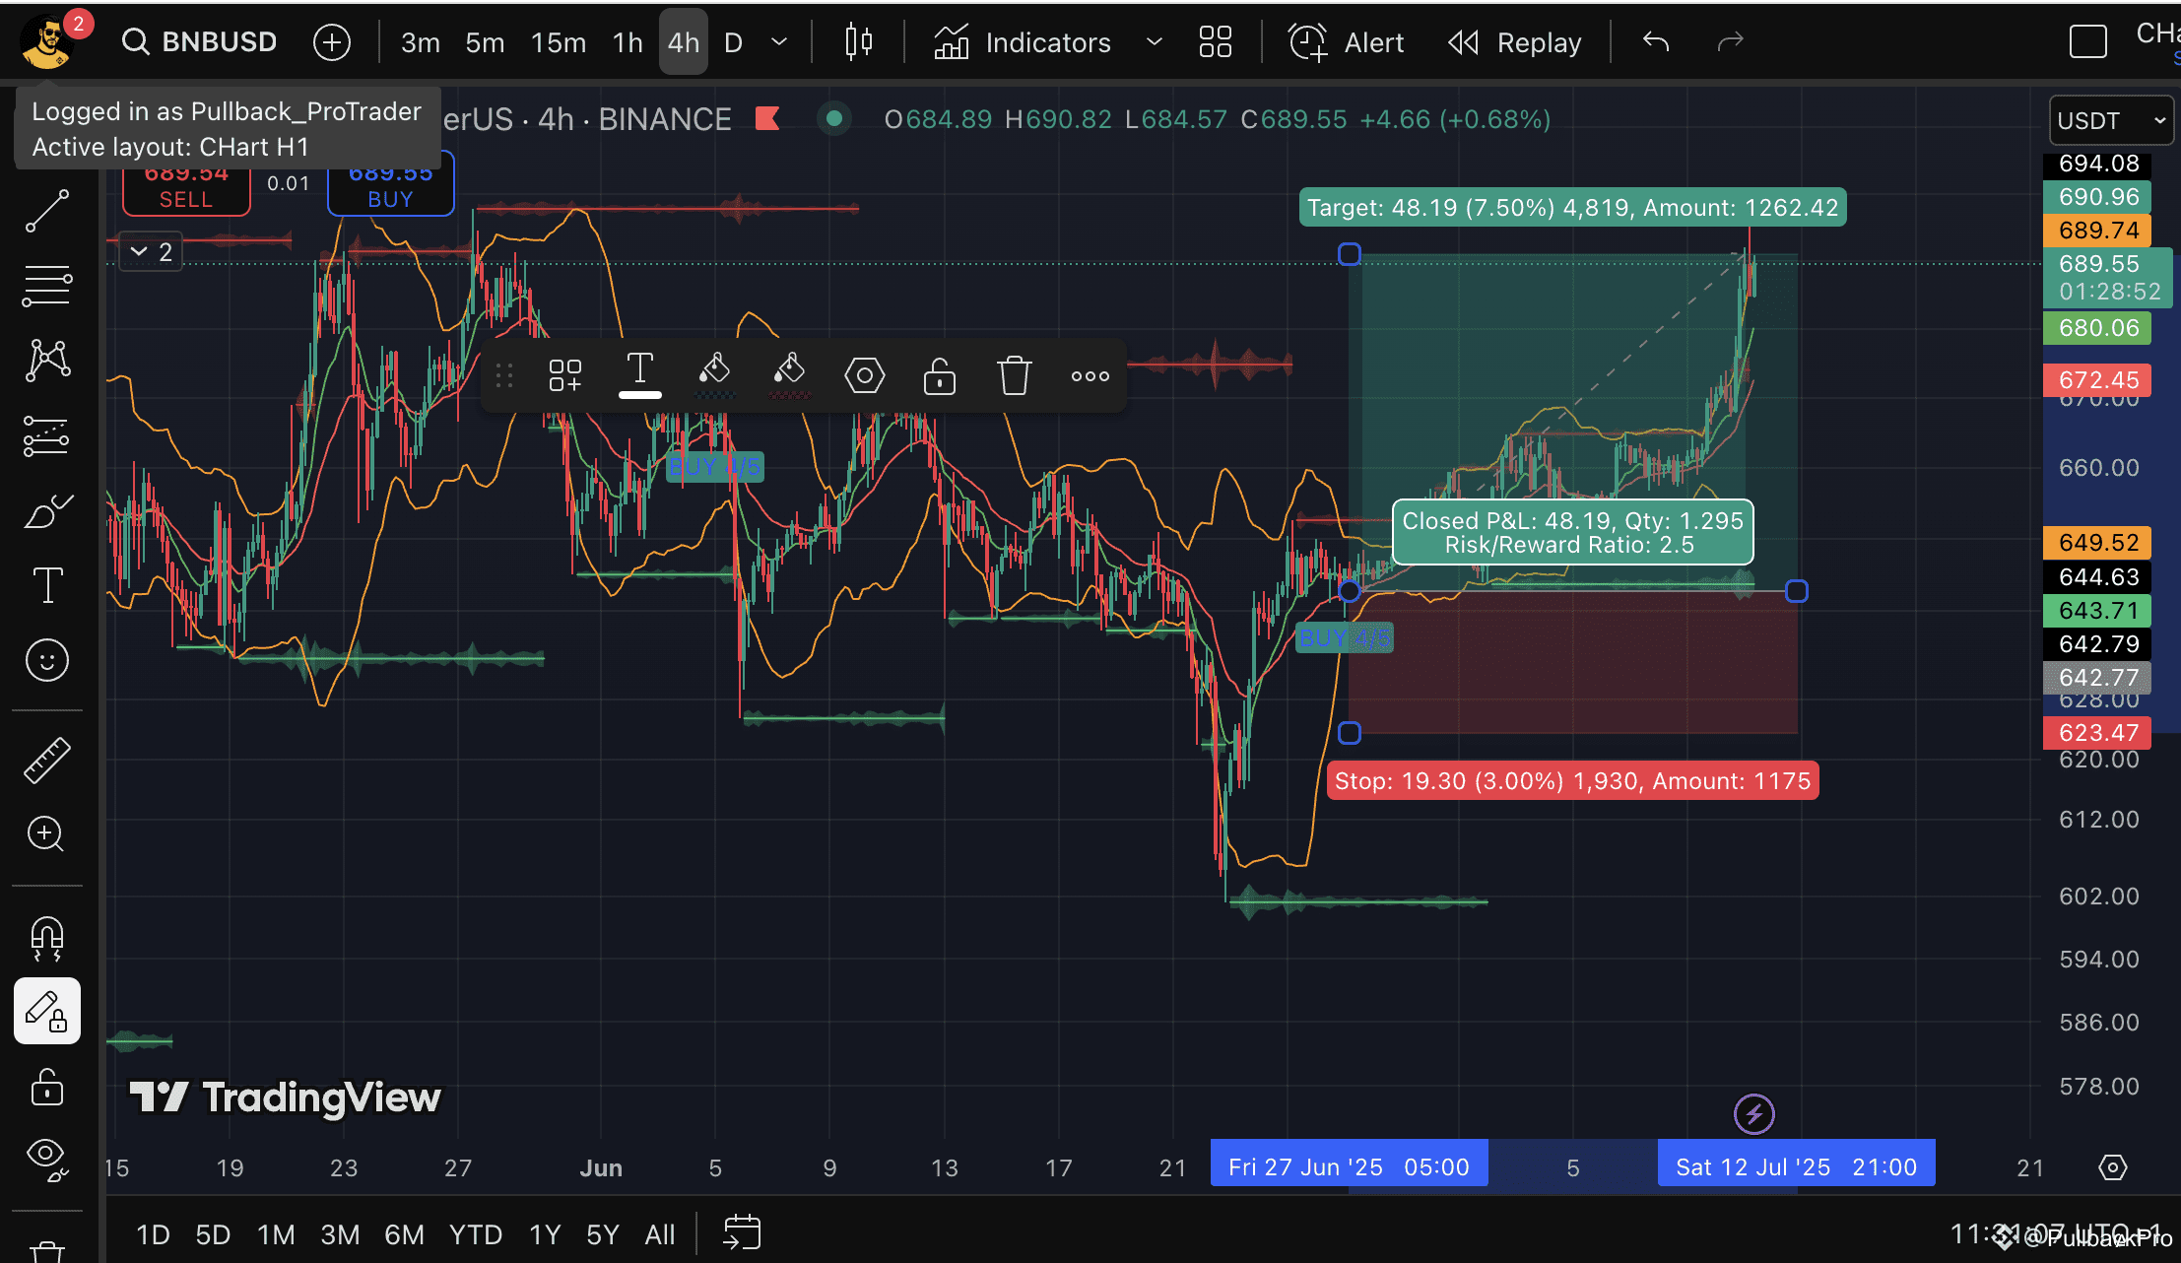Open the USDT currency dropdown
Screen dimensions: 2181x1263
point(2111,120)
